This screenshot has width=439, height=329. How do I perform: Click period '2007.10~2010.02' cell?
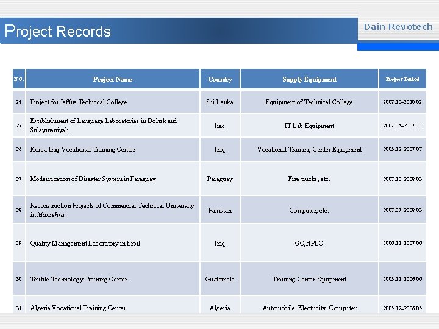point(402,102)
